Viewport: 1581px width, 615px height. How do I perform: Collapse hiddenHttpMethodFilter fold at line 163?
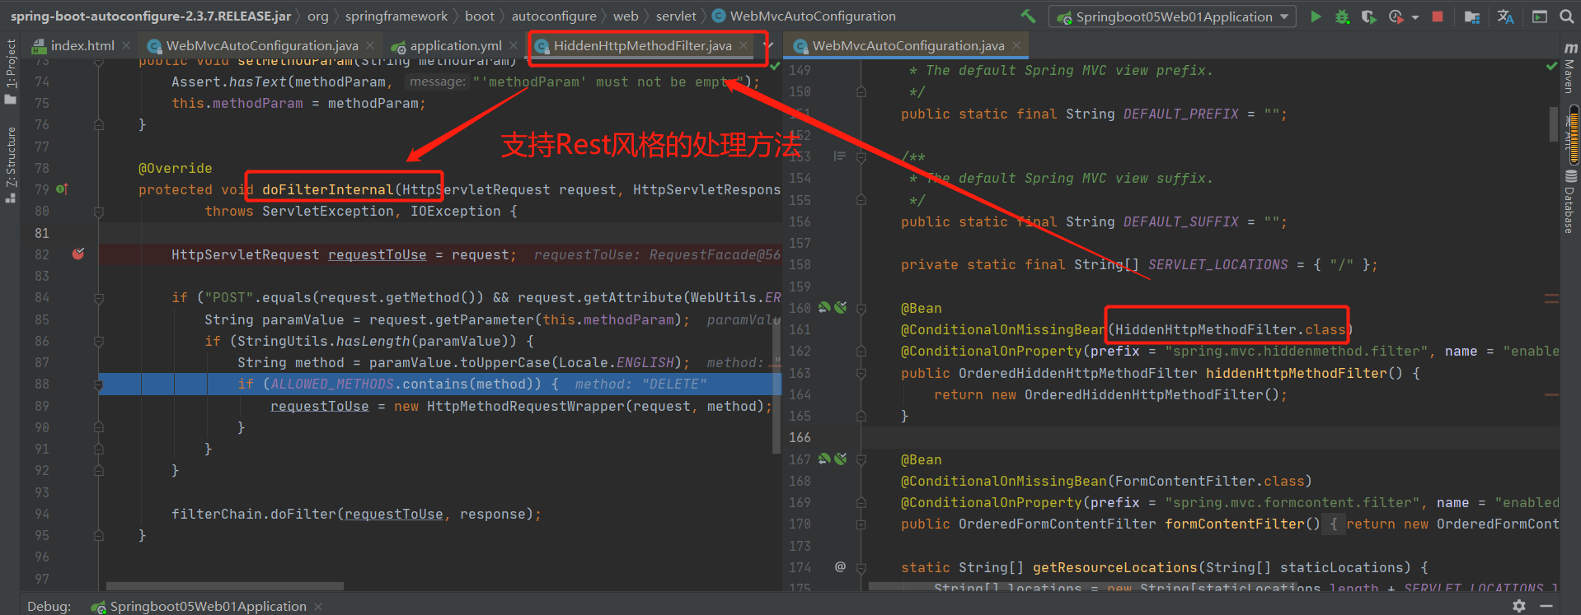[861, 373]
